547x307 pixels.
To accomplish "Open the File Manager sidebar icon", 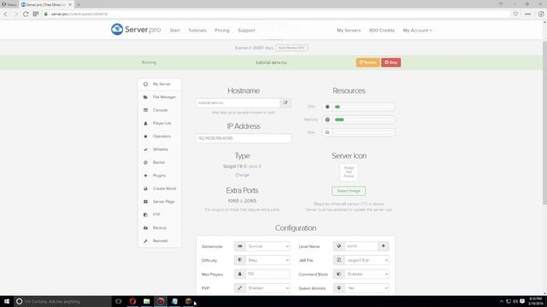I will pos(145,97).
